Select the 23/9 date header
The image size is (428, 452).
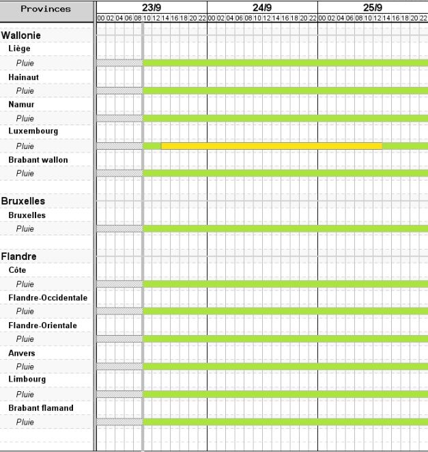(152, 7)
